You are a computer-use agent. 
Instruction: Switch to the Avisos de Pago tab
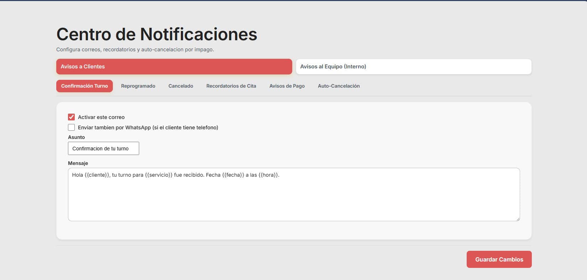pos(287,86)
